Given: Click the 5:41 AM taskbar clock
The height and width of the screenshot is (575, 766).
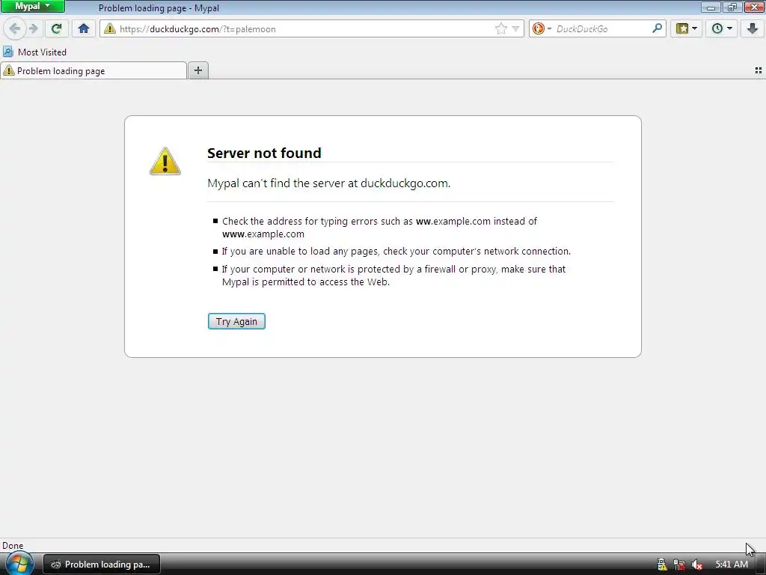Looking at the screenshot, I should tap(732, 565).
